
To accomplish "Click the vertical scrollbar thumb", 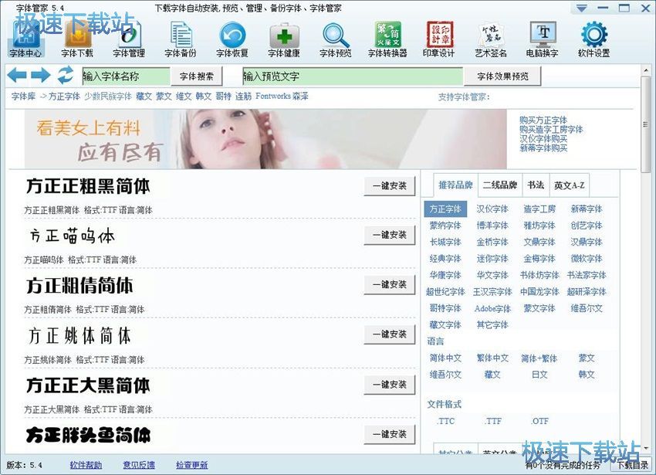I will coord(645,124).
